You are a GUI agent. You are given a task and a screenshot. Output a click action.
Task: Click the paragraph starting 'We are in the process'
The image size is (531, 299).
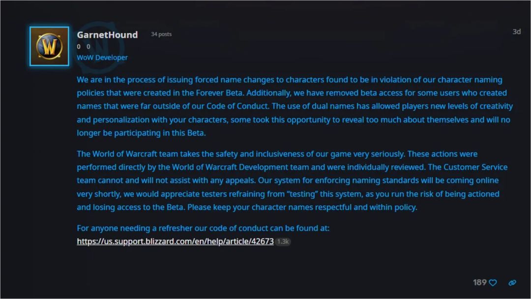[295, 106]
